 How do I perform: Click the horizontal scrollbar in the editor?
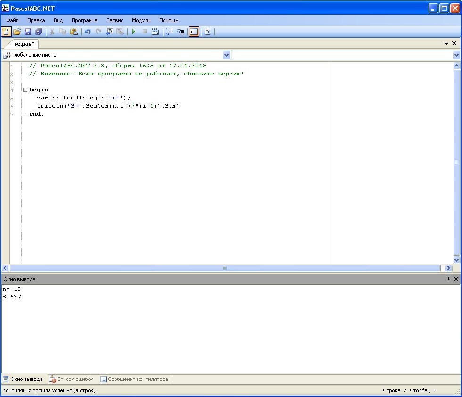[x=225, y=268]
